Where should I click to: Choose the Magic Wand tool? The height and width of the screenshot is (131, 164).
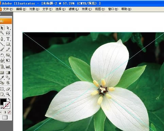[x=2, y=33]
